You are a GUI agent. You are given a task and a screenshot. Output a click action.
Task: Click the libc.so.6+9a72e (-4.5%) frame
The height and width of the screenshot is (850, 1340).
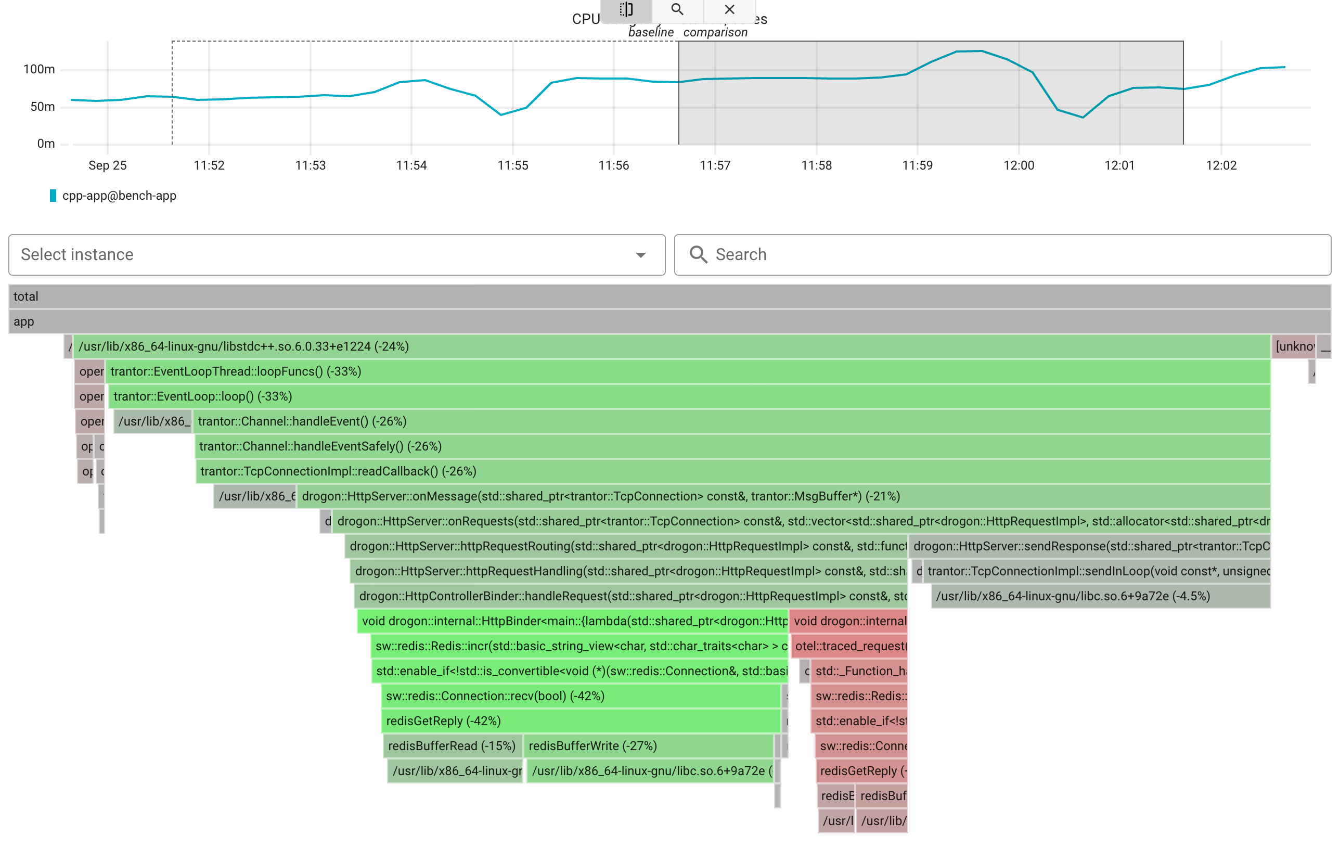point(1101,596)
